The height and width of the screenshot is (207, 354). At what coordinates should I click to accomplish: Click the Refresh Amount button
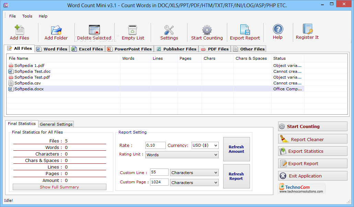pos(236,149)
